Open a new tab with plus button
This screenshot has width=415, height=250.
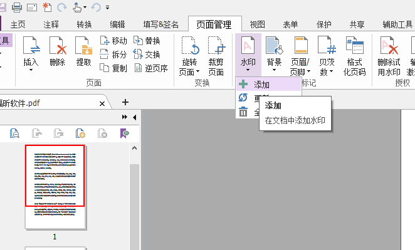(125, 102)
